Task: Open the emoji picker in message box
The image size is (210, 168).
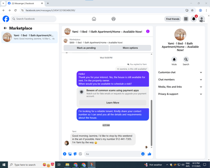Action: tap(143, 154)
